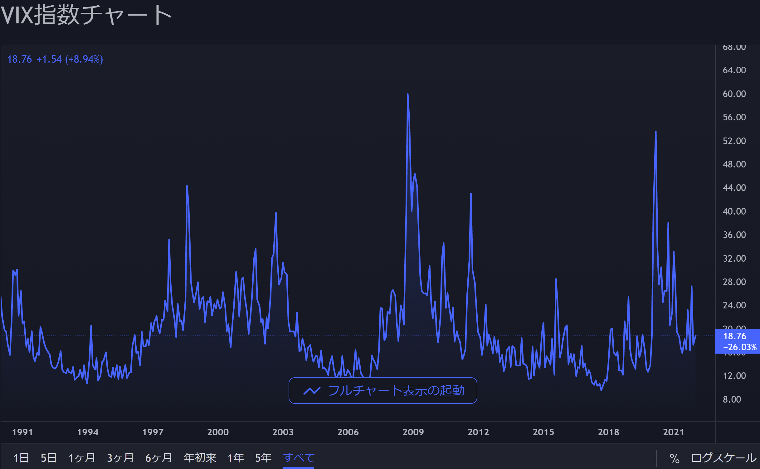Click the VIX指数チャート title
This screenshot has height=469, width=760.
tap(86, 15)
